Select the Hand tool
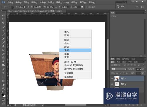147x107 pixels. 3,85
